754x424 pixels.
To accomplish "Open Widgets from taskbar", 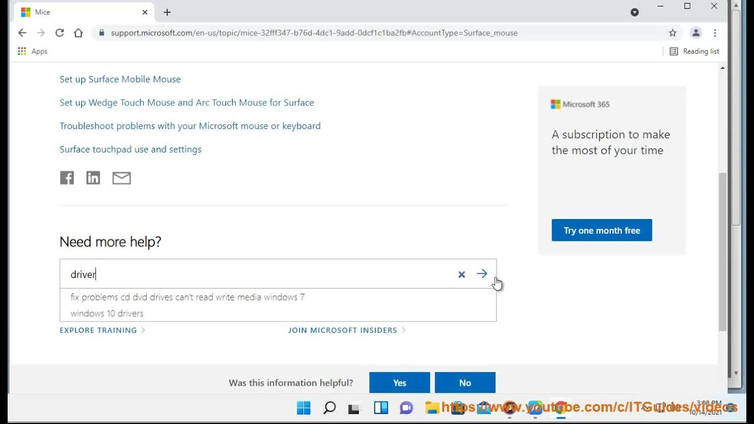I will 381,408.
